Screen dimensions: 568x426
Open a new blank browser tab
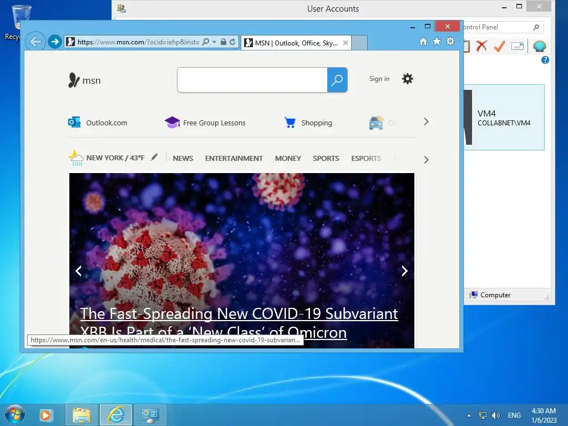click(359, 43)
